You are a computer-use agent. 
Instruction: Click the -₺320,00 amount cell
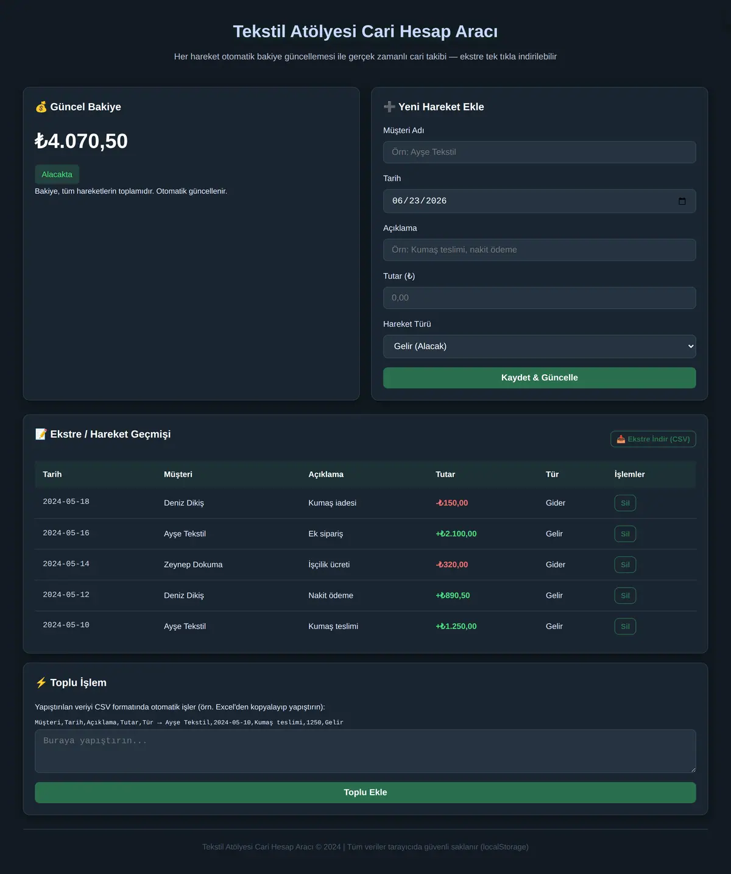(x=452, y=565)
